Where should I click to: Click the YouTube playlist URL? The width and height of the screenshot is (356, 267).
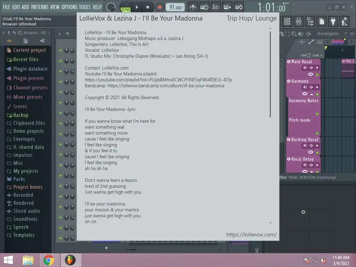tap(159, 80)
